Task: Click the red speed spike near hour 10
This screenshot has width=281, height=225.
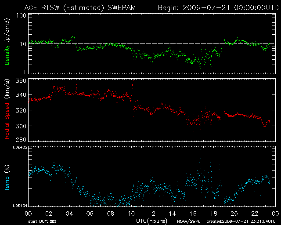Action: [132, 84]
